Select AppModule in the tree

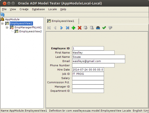click(12, 19)
